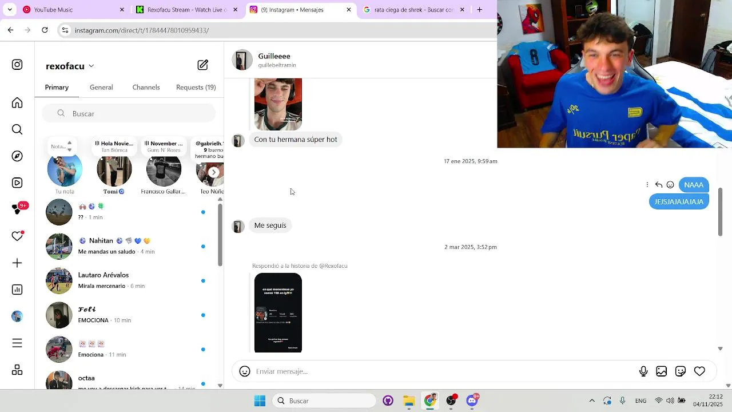Reload the page in Chrome

(45, 30)
